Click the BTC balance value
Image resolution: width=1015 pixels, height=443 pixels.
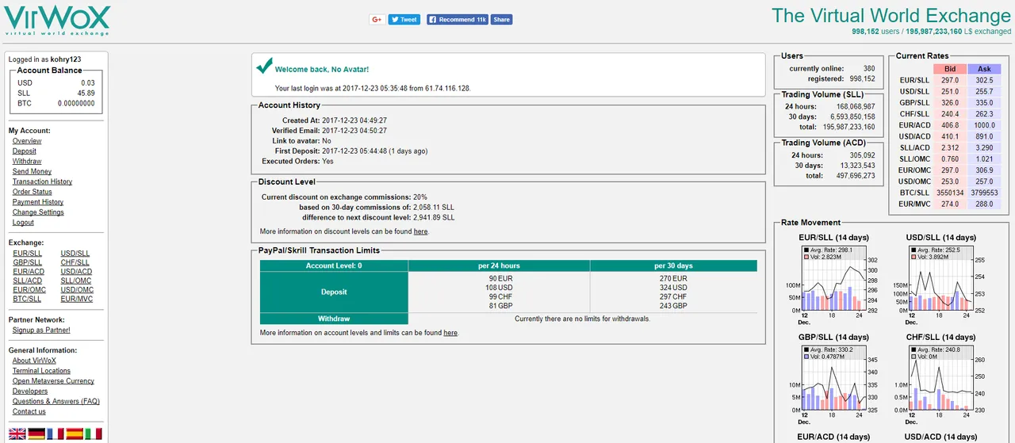pyautogui.click(x=76, y=104)
